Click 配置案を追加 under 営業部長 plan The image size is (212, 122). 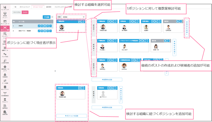click(107, 107)
